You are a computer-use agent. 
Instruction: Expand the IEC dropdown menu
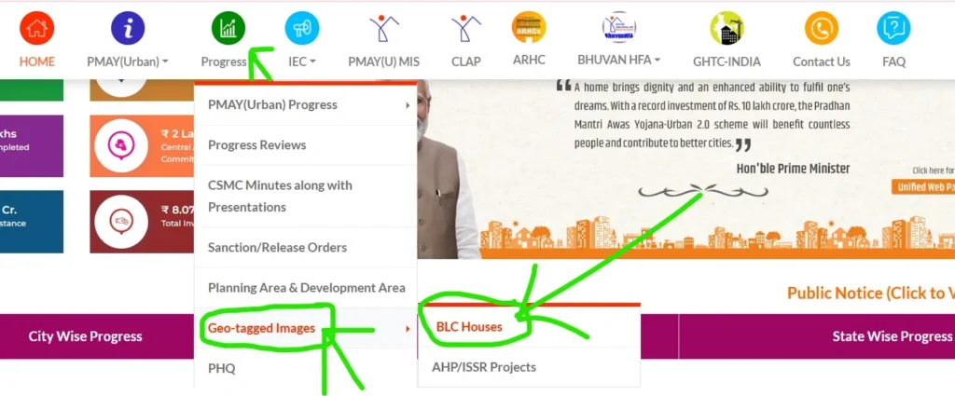click(302, 61)
